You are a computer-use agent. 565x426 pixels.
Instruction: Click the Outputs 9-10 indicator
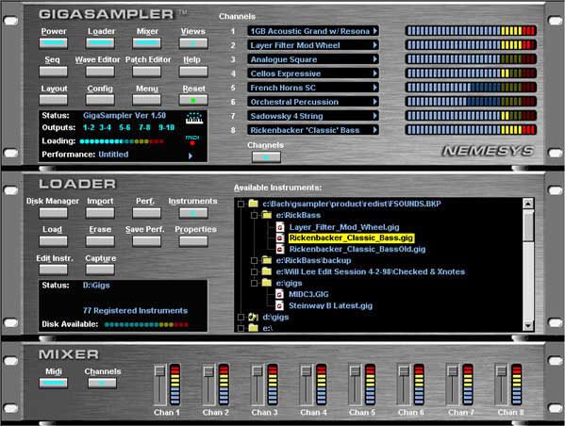tap(166, 127)
